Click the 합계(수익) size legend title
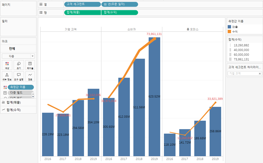This screenshot has height=163, width=263. (235, 39)
